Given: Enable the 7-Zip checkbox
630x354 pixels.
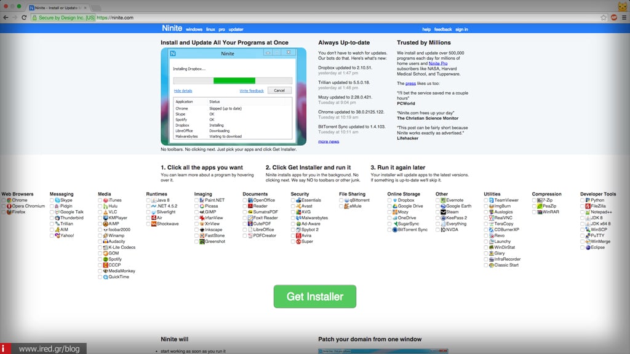Looking at the screenshot, I should pyautogui.click(x=534, y=200).
